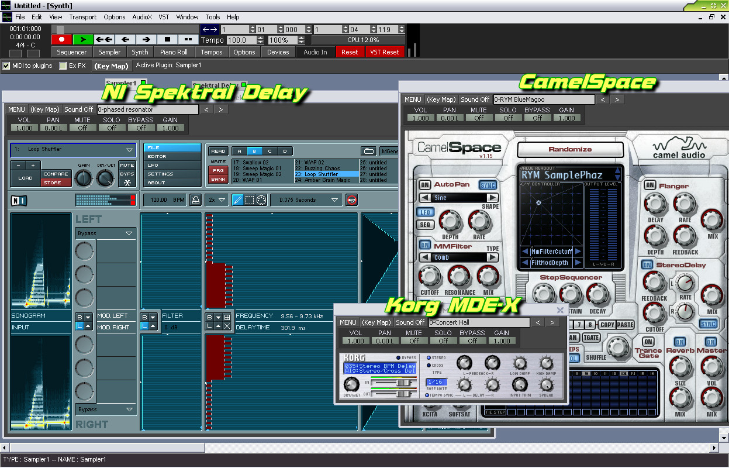The image size is (729, 468).
Task: Uncheck the MIDI to plugins checkbox
Action: click(x=6, y=66)
